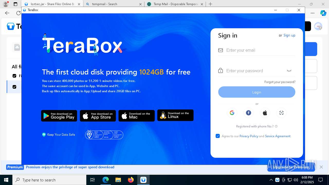The height and width of the screenshot is (185, 329).
Task: Click Download on the Mac badge
Action: point(136,116)
